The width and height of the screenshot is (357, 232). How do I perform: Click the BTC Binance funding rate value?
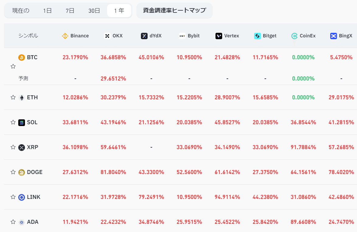[x=75, y=57]
